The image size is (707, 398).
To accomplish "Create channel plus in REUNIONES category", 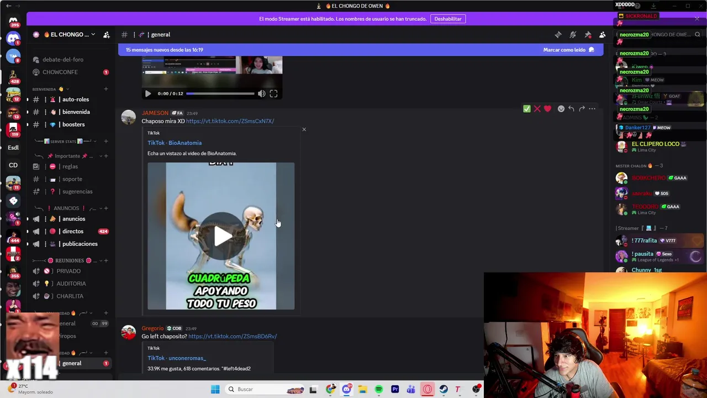I will pos(106,260).
